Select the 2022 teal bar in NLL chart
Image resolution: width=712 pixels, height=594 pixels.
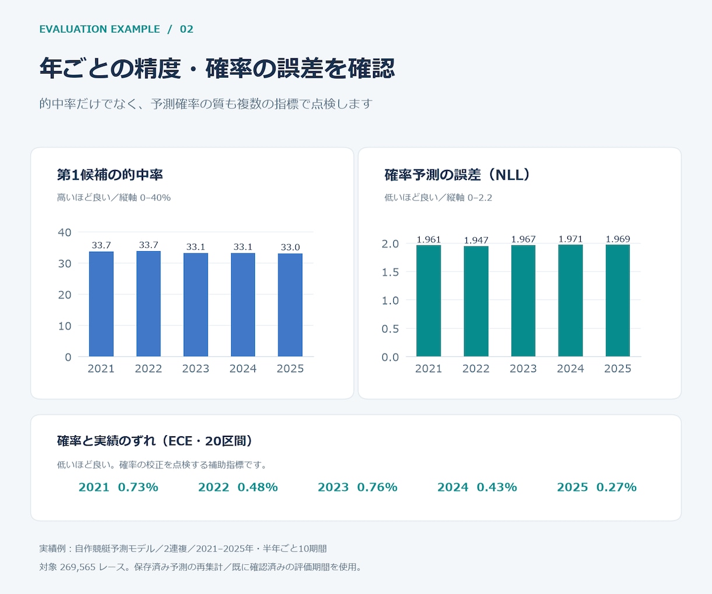click(x=476, y=301)
